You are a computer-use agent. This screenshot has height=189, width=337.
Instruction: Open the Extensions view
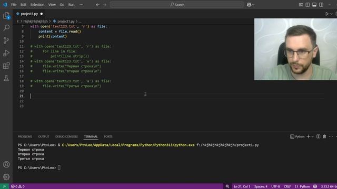click(6, 66)
